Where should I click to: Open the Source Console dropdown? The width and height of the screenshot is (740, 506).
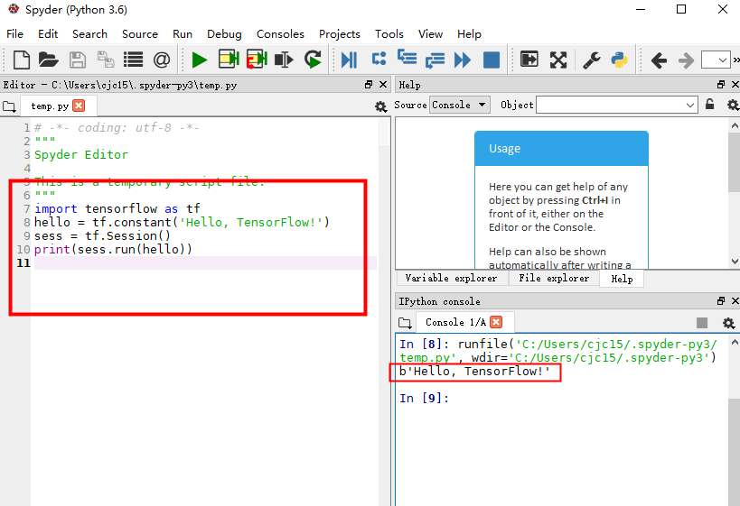459,105
